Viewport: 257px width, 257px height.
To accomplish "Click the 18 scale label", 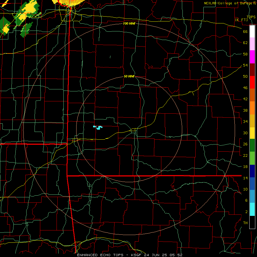I will tap(245, 167).
